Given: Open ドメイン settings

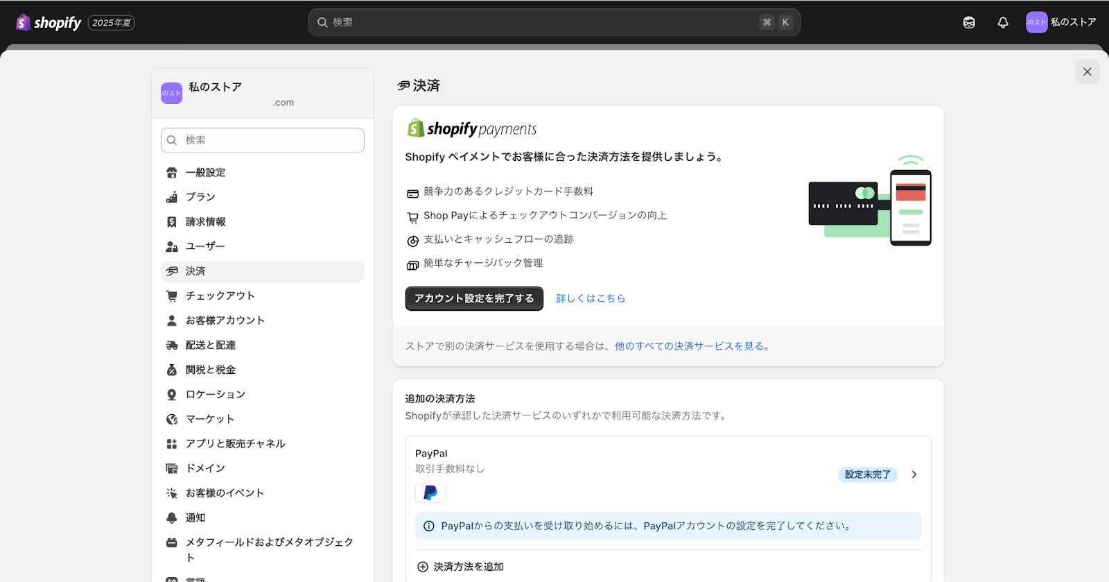Looking at the screenshot, I should point(263,468).
